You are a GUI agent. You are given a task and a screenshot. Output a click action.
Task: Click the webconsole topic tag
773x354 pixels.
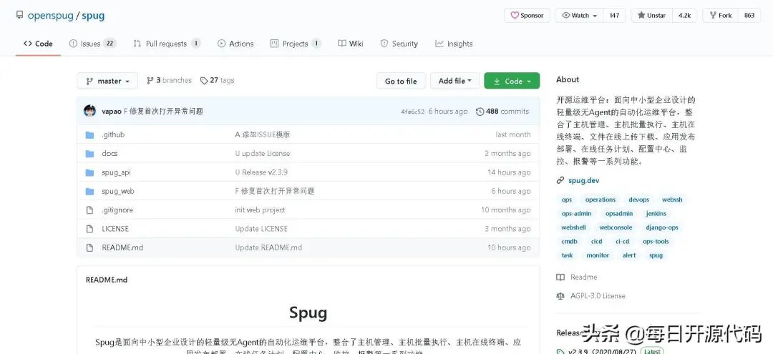616,227
